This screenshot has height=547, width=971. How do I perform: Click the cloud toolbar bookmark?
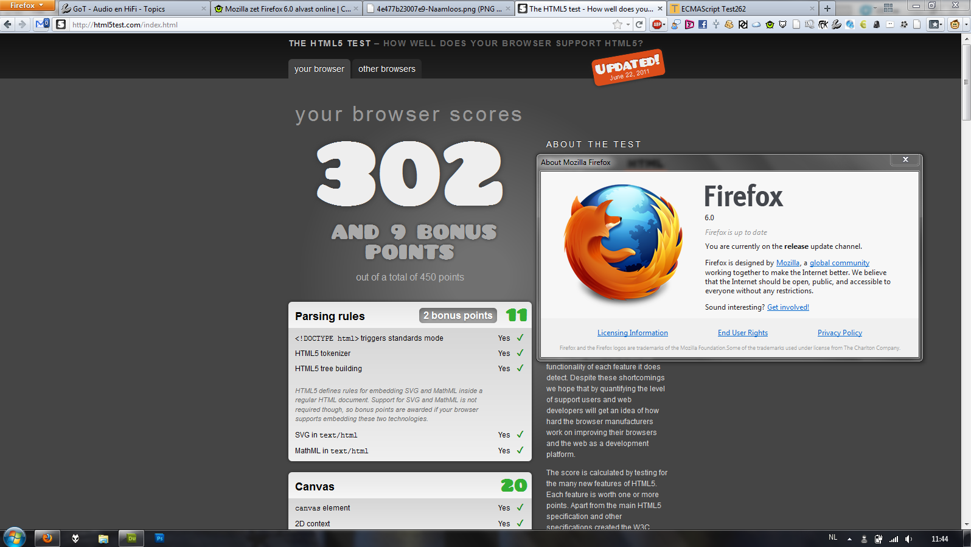(756, 25)
